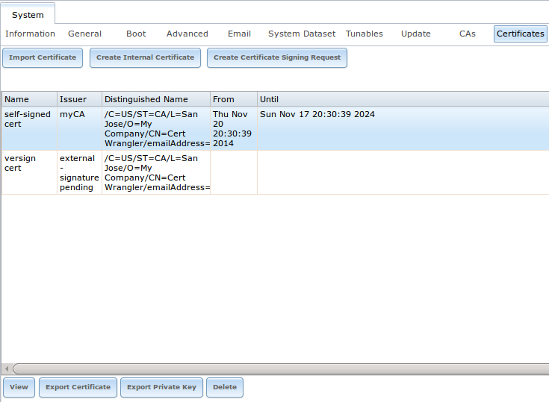This screenshot has height=402, width=549.
Task: Switch to the Information tab
Action: 30,34
